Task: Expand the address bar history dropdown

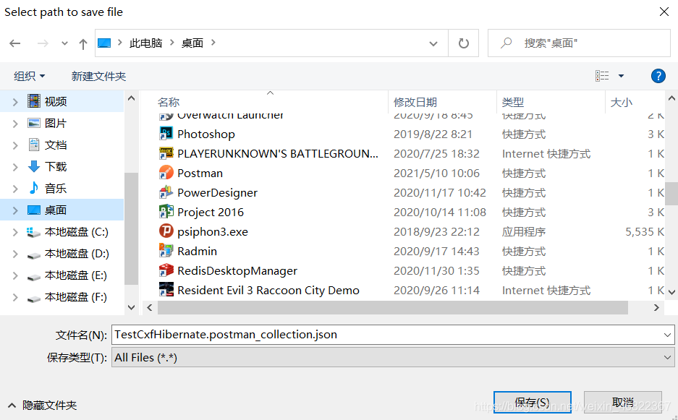Action: point(433,43)
